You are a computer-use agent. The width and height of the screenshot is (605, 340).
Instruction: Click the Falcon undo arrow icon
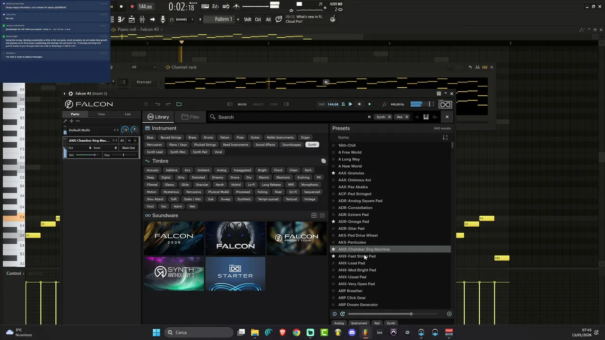pos(157,104)
